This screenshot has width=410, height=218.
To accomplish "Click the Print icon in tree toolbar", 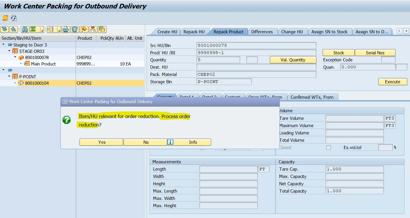I will coord(66,30).
